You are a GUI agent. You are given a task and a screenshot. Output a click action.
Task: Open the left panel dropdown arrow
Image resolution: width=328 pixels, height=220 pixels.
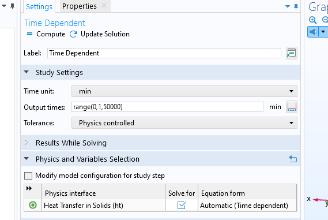click(4, 6)
